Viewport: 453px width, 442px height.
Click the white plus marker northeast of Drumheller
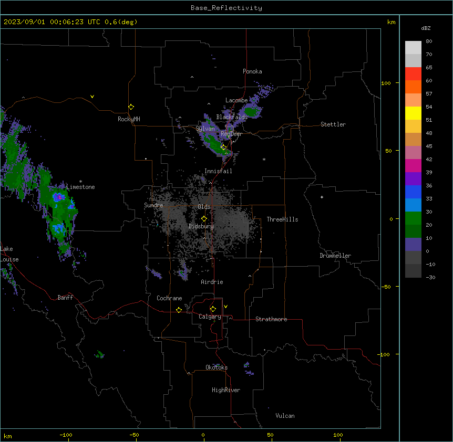pyautogui.click(x=322, y=197)
